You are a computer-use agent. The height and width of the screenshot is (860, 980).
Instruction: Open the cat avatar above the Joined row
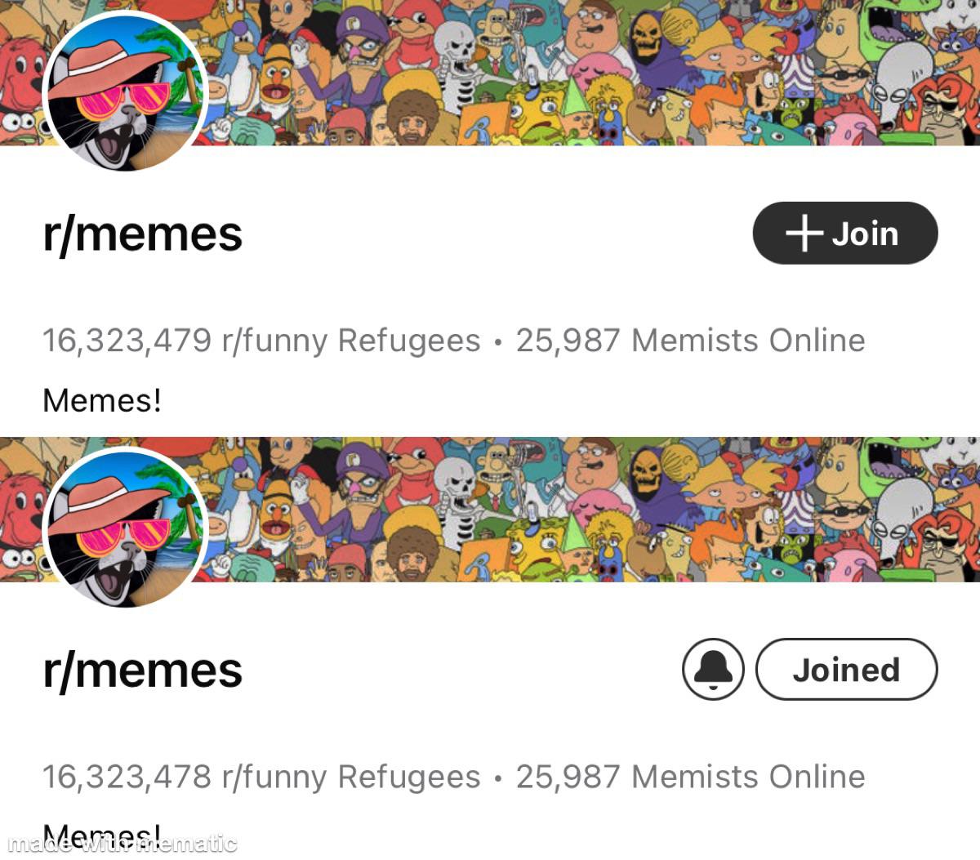click(x=124, y=528)
